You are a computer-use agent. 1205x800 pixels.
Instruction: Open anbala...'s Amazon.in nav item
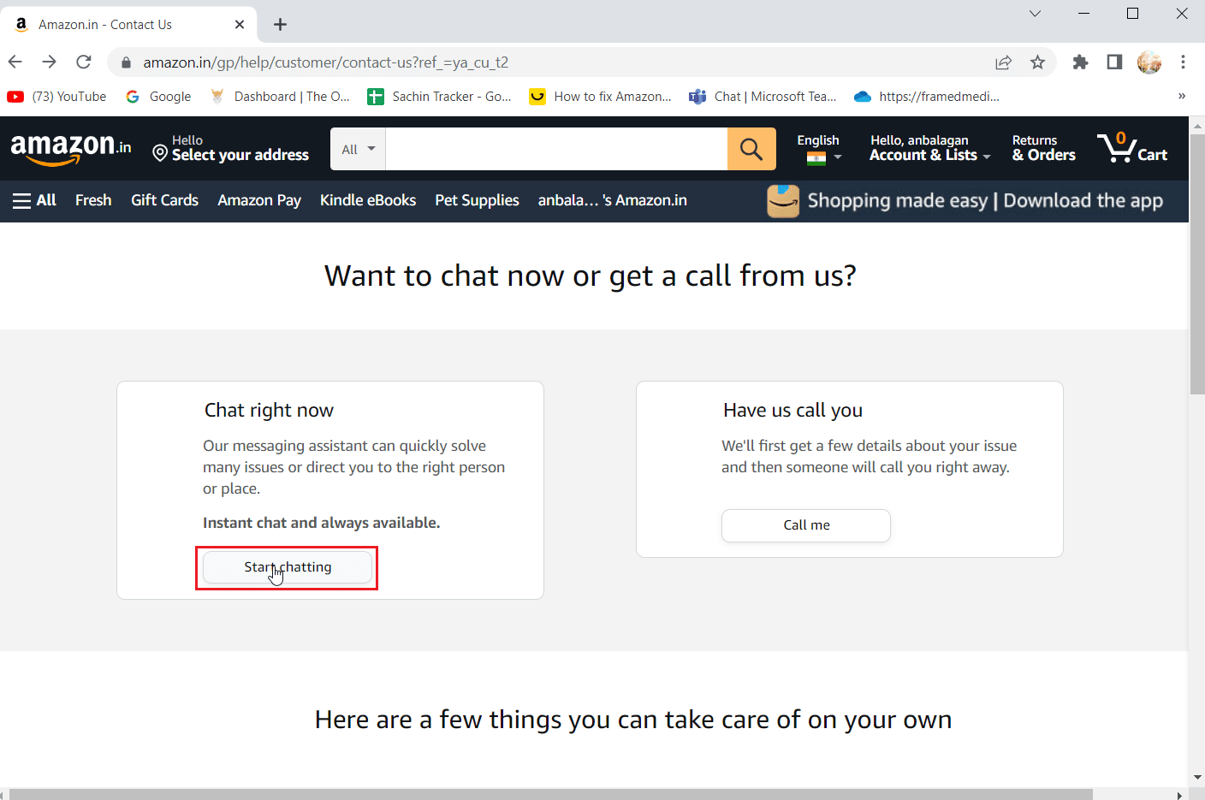coord(613,200)
